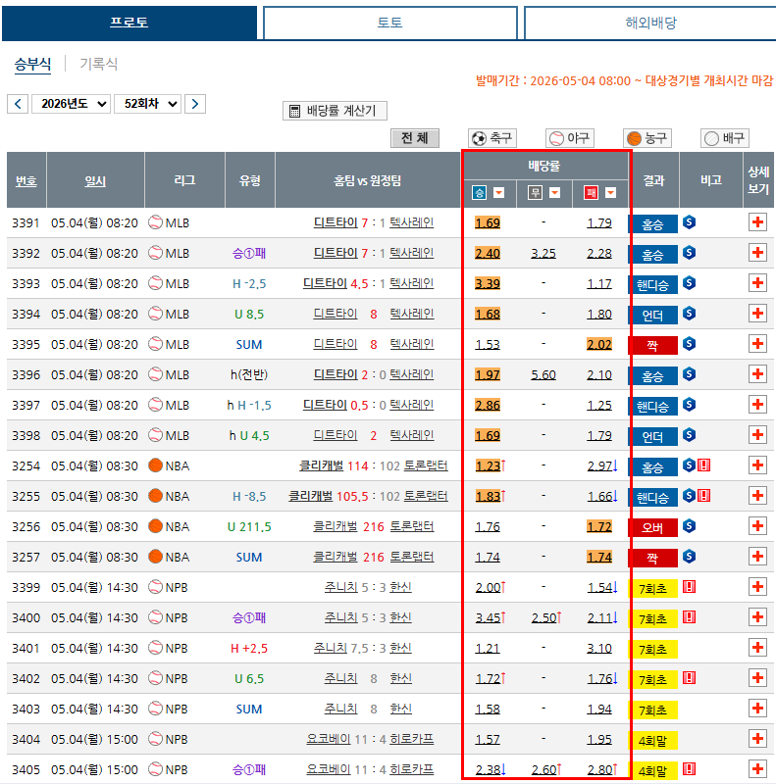The width and height of the screenshot is (776, 784).
Task: Open 주니치 team link in row 3403
Action: point(341,709)
